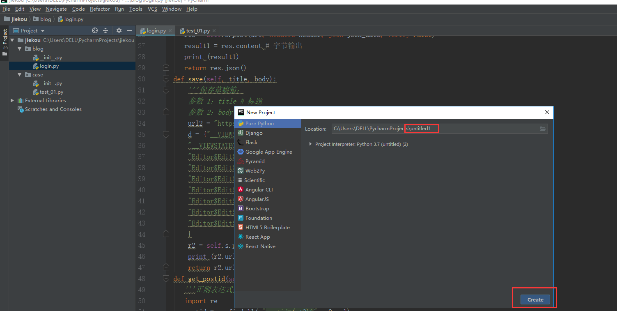Click login.py in the breadcrumb bar

pyautogui.click(x=71, y=19)
